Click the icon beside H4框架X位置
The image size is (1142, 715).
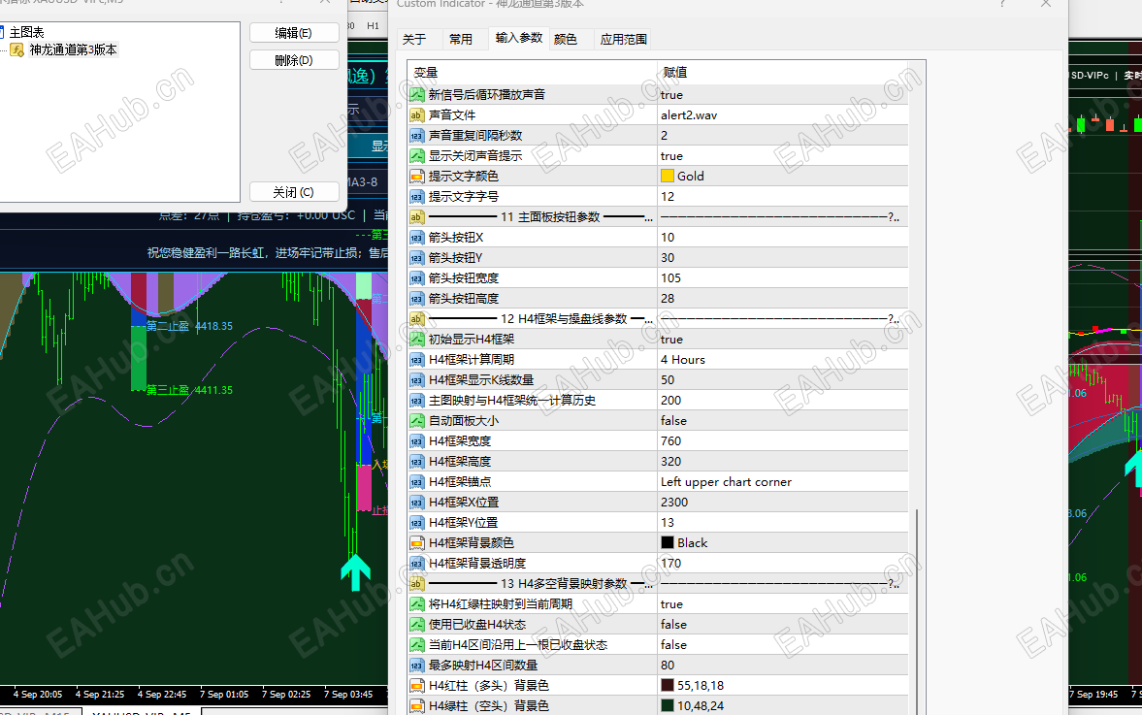(x=416, y=503)
